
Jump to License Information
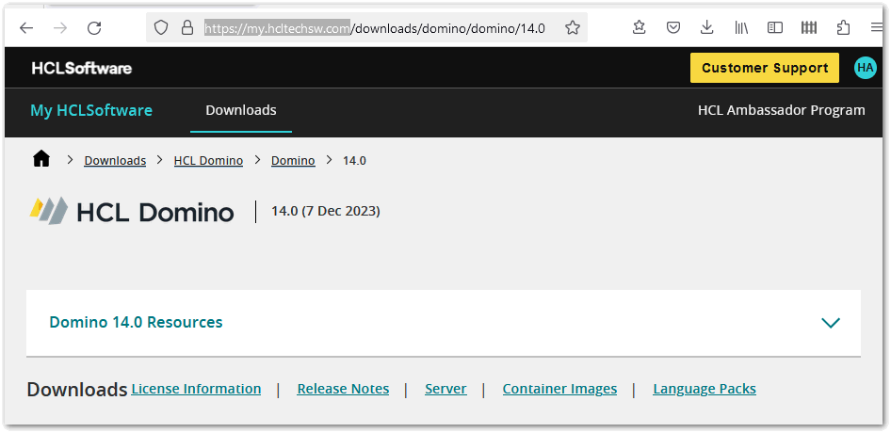tap(196, 390)
